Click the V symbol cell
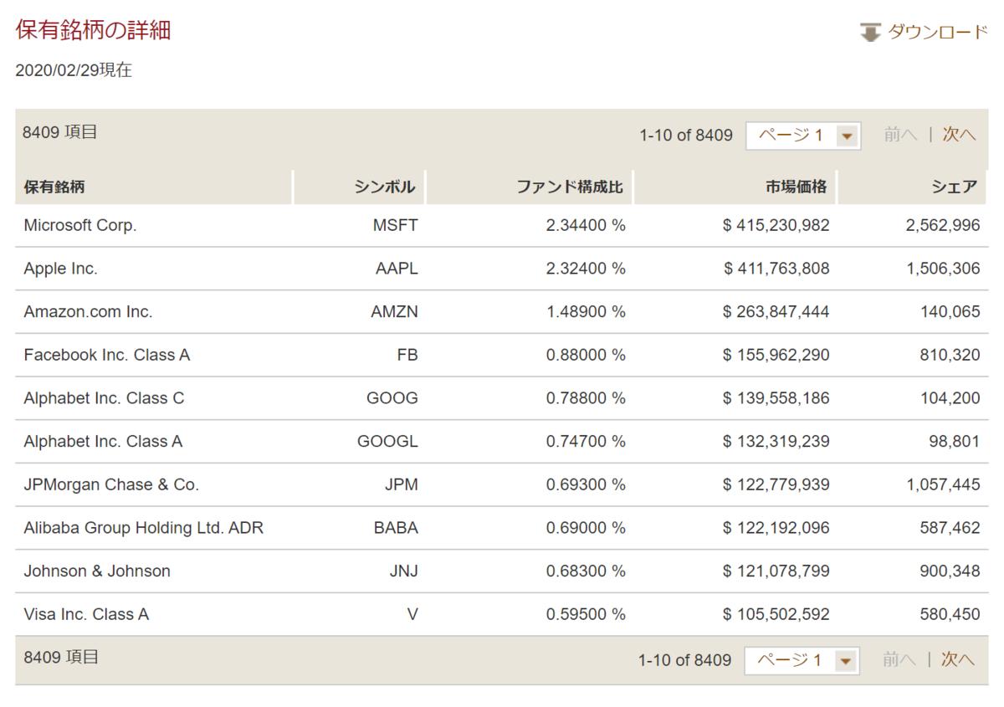1004x707 pixels. pyautogui.click(x=412, y=614)
